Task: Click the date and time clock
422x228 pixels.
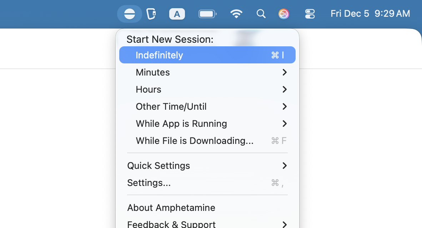Action: click(x=370, y=14)
